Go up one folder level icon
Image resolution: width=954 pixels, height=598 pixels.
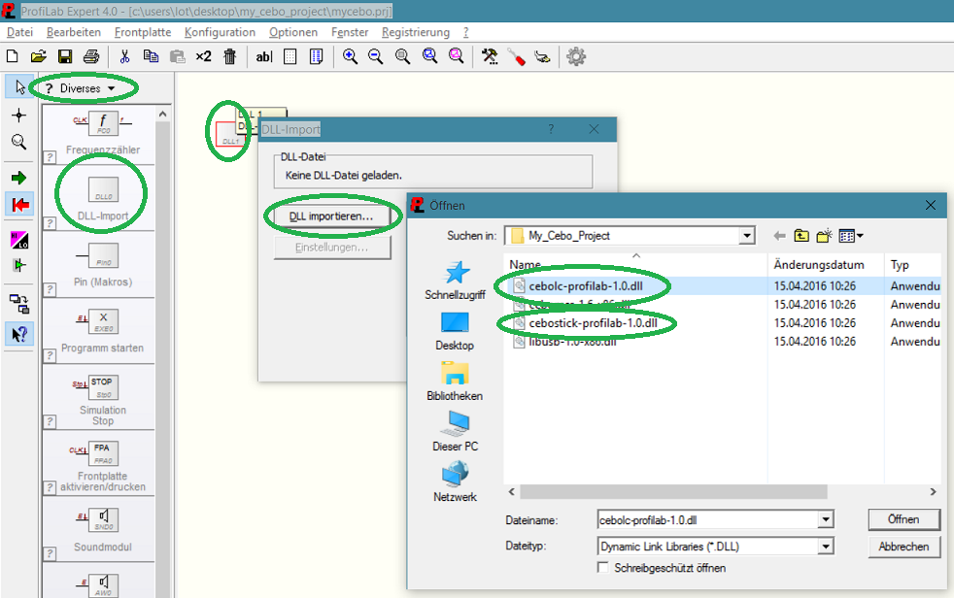tap(801, 236)
